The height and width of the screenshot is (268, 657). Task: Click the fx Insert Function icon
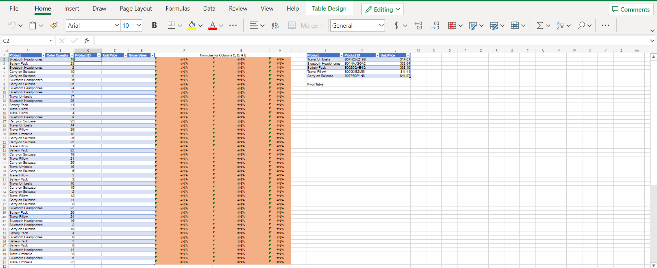87,41
